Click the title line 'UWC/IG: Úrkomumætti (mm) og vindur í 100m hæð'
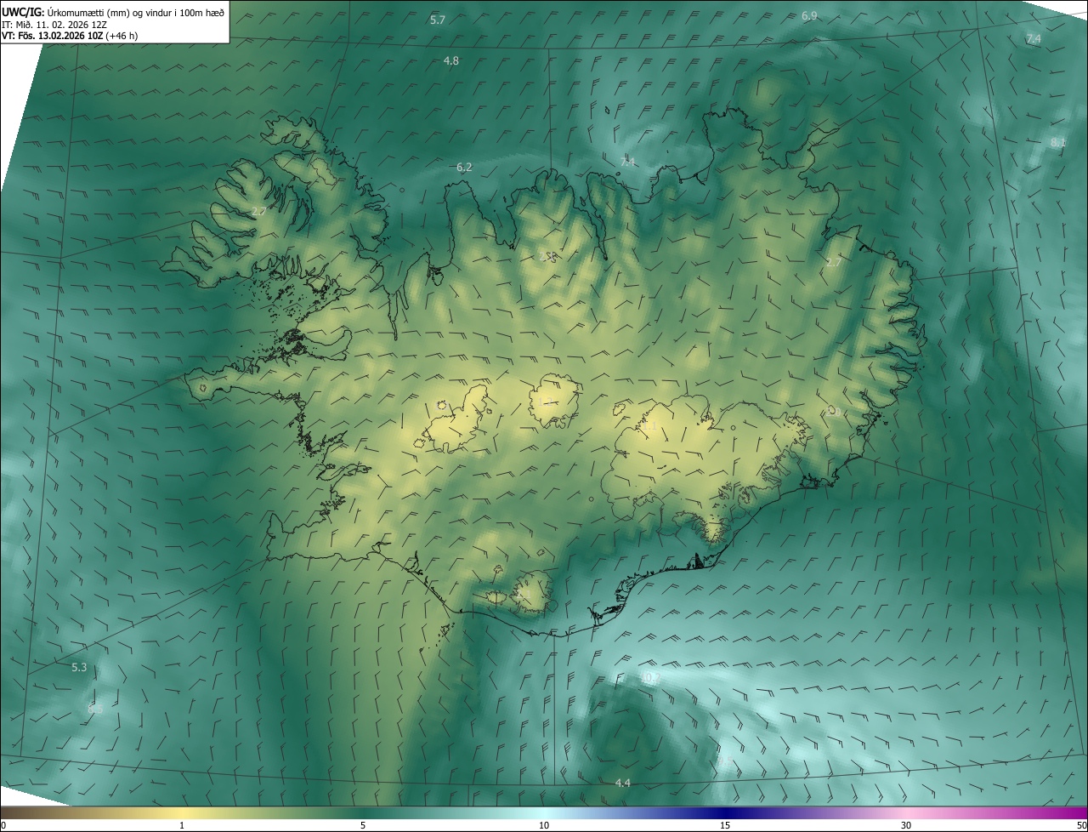Screen dimensions: 1088x832 point(113,12)
